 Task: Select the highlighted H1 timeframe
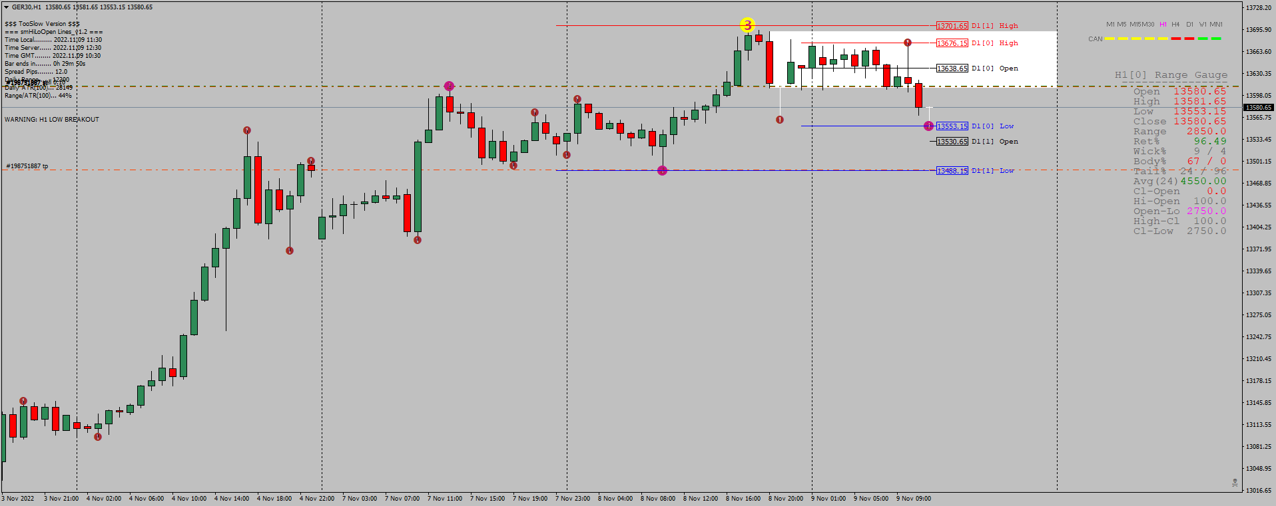1163,25
